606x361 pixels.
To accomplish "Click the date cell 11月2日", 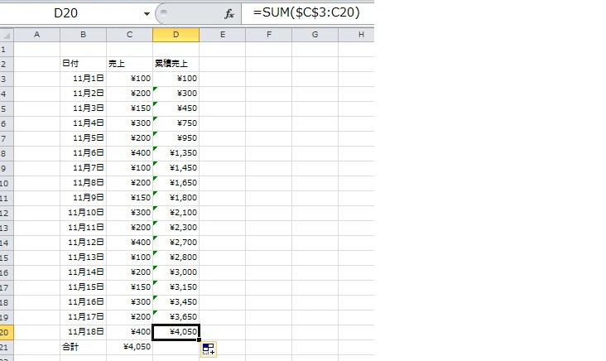I will click(x=83, y=94).
